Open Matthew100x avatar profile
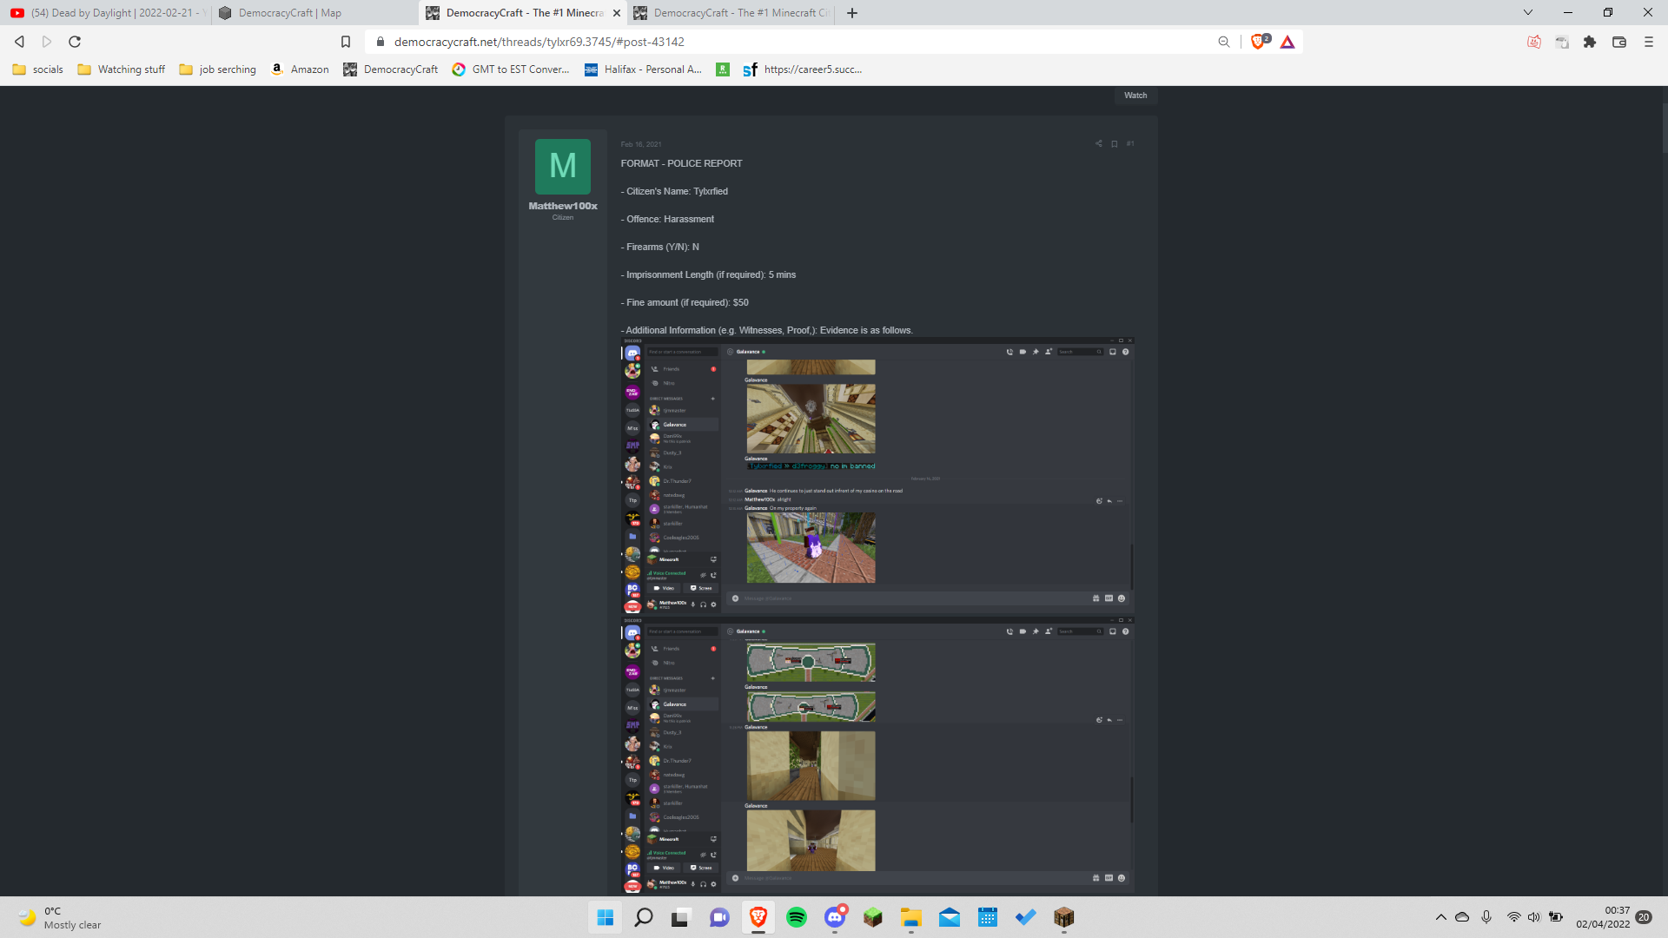The image size is (1668, 938). [563, 167]
